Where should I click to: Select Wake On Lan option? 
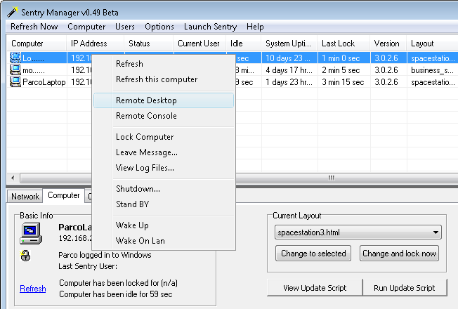coord(140,241)
